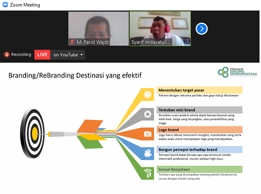Click text Pastikan apa yang disampaikan

[x=197, y=177]
